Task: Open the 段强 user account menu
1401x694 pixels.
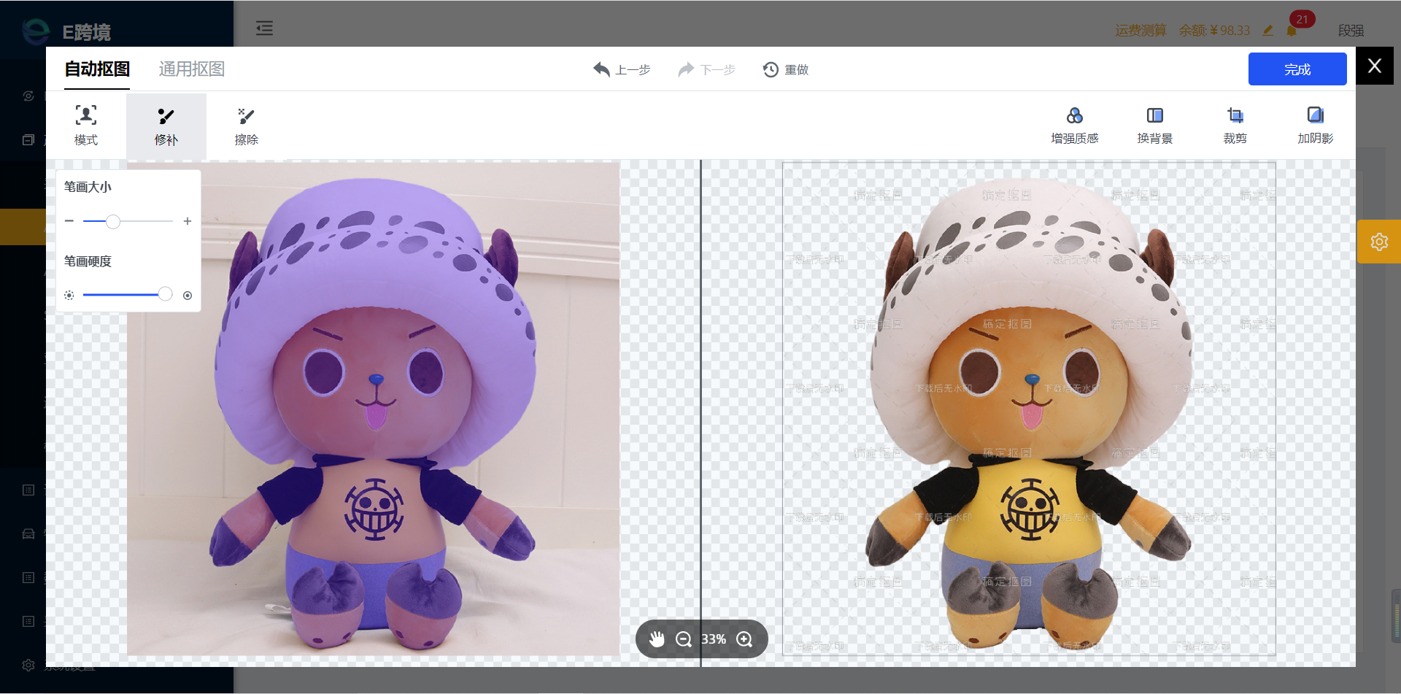Action: tap(1351, 31)
